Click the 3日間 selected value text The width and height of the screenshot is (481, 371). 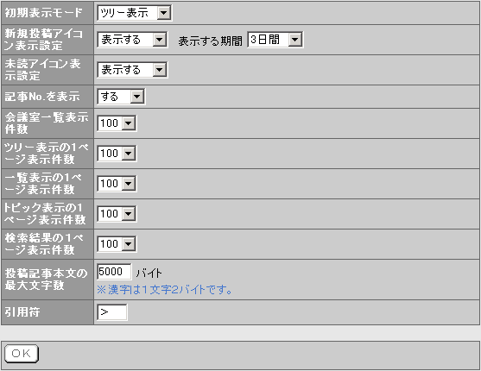point(265,40)
